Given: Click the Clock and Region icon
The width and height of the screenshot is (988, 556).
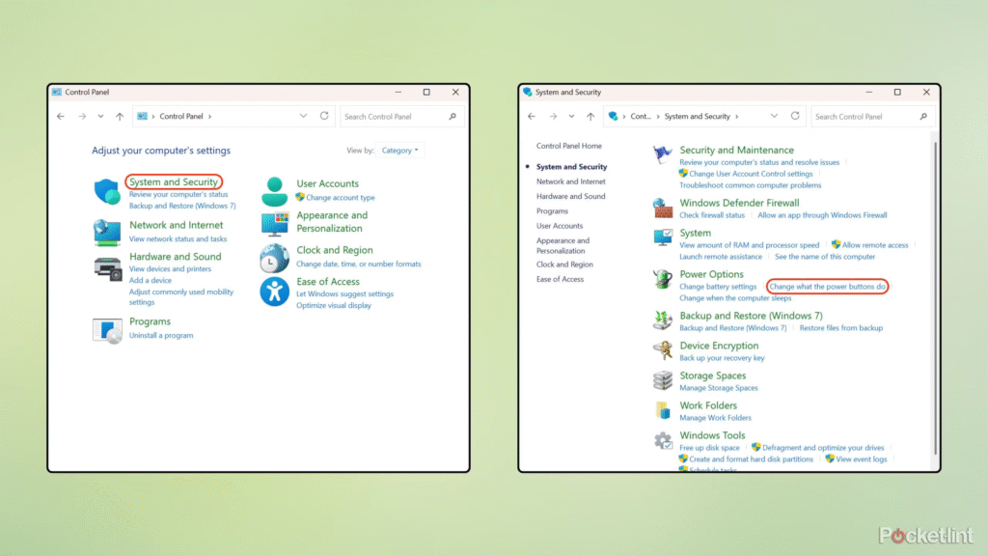Looking at the screenshot, I should point(275,257).
